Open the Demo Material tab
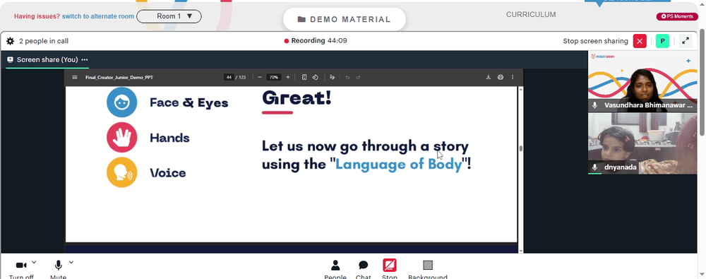The height and width of the screenshot is (279, 706). [x=345, y=19]
